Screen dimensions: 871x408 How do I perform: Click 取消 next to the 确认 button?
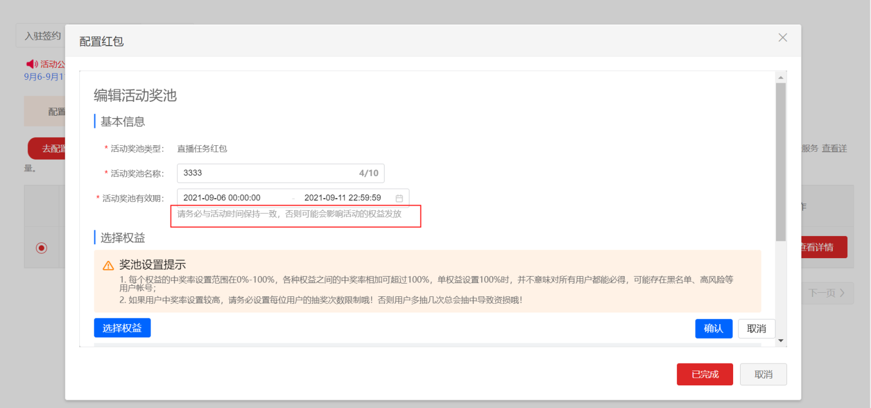pos(756,329)
